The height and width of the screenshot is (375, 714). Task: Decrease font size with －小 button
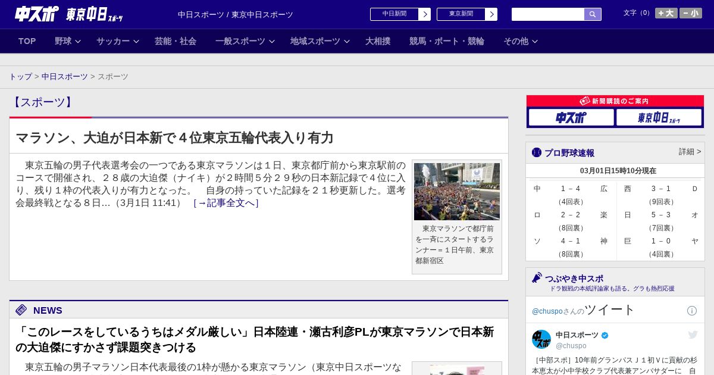(691, 13)
